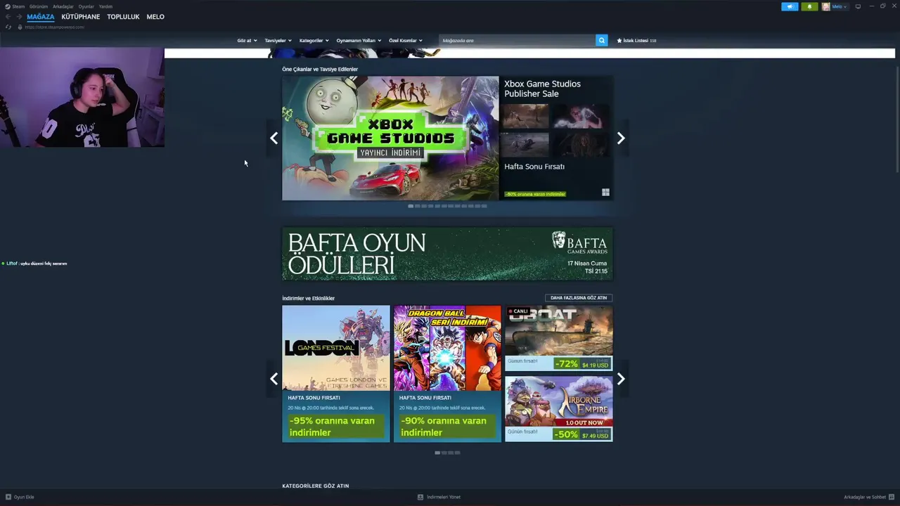
Task: Click Dragon Ball -90% oranına varan indirimler label
Action: [447, 427]
